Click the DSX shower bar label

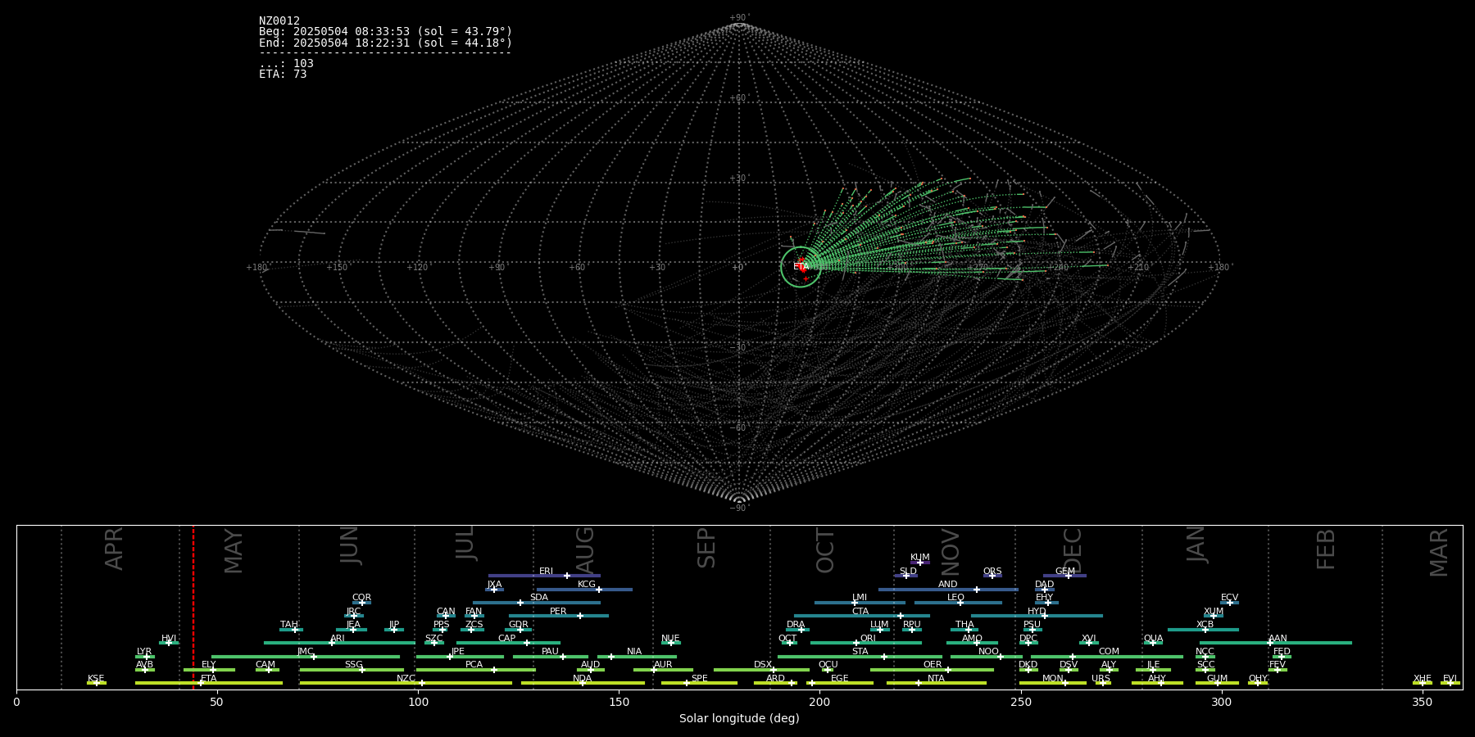pyautogui.click(x=763, y=665)
